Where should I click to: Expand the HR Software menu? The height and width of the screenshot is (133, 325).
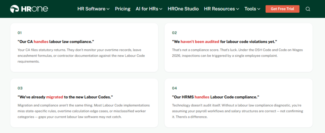[x=94, y=9]
